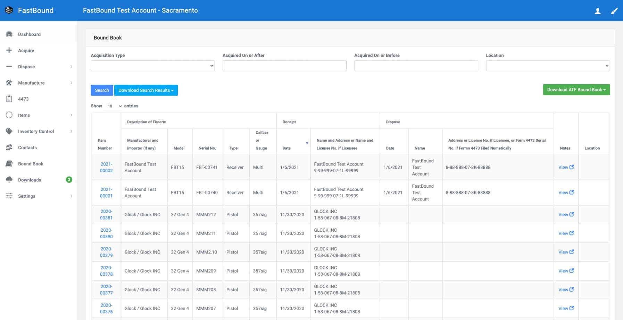
Task: Click the Inventory Control tag icon
Action: tap(9, 131)
